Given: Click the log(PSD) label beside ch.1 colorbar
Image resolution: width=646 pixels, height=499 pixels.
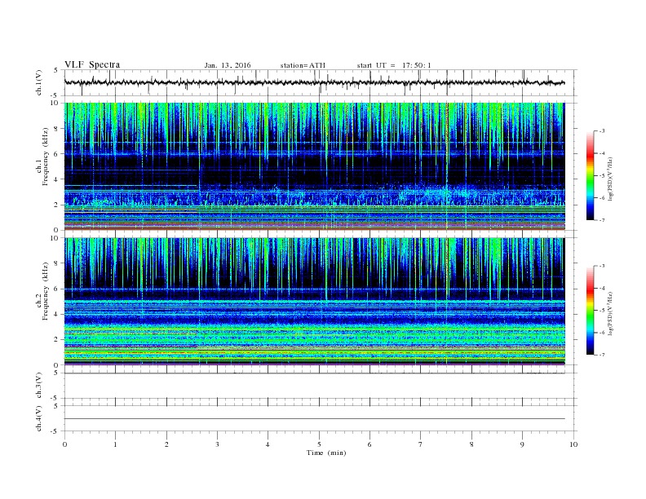Looking at the screenshot, I should pyautogui.click(x=611, y=179).
